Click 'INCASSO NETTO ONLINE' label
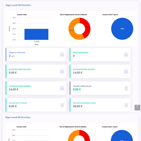Viewport: 141px width, 141px height. pos(18,103)
